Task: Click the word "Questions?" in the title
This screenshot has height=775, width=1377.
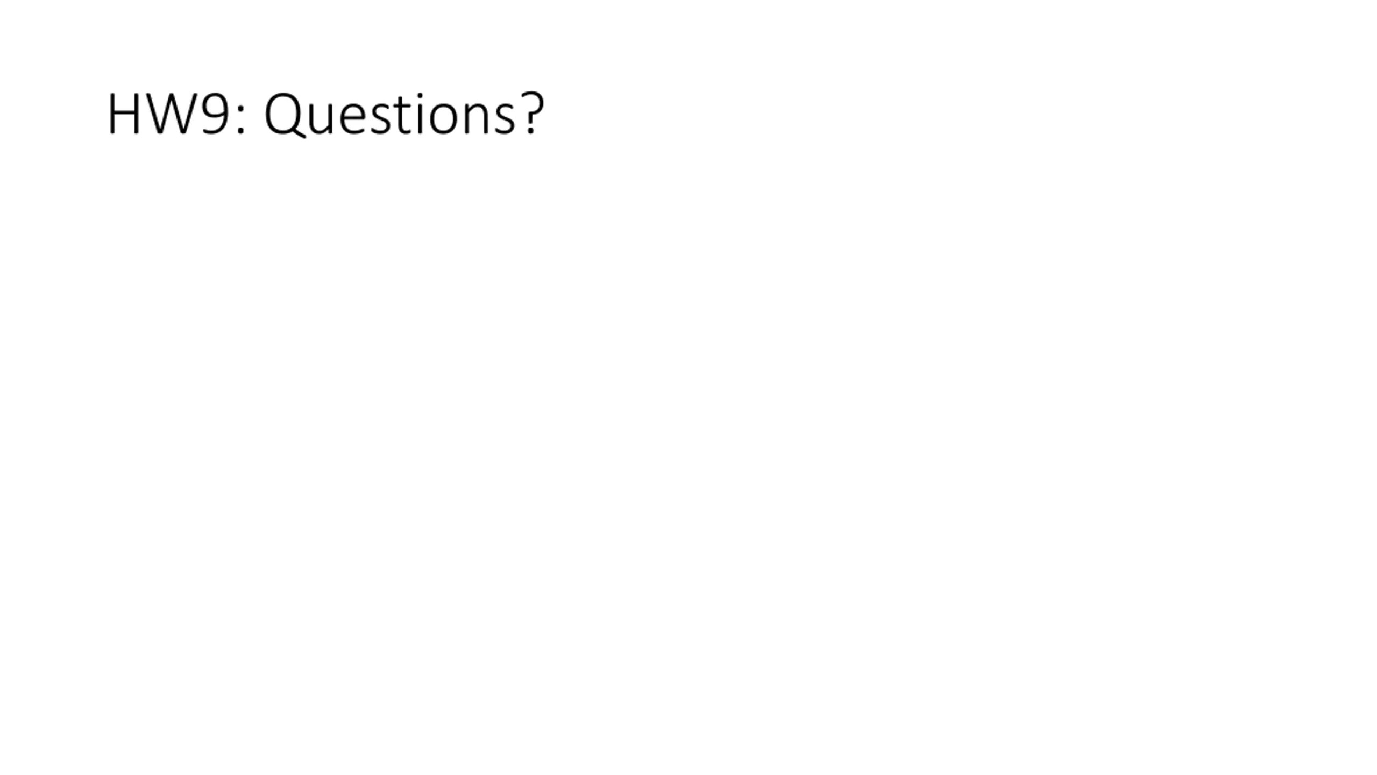Action: coord(404,114)
